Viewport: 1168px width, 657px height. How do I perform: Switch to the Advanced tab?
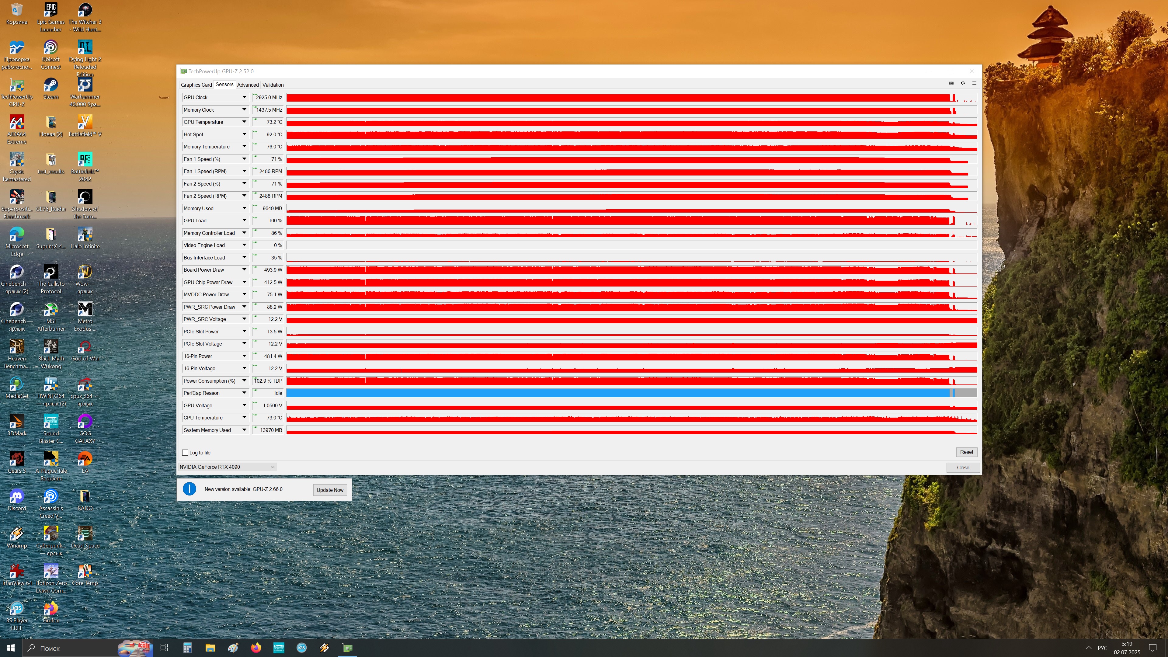(248, 85)
